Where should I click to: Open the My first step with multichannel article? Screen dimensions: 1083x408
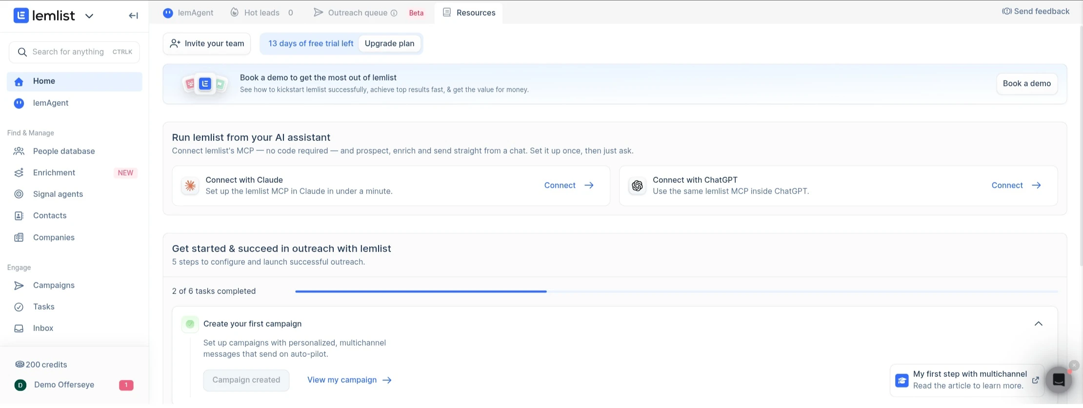point(967,380)
